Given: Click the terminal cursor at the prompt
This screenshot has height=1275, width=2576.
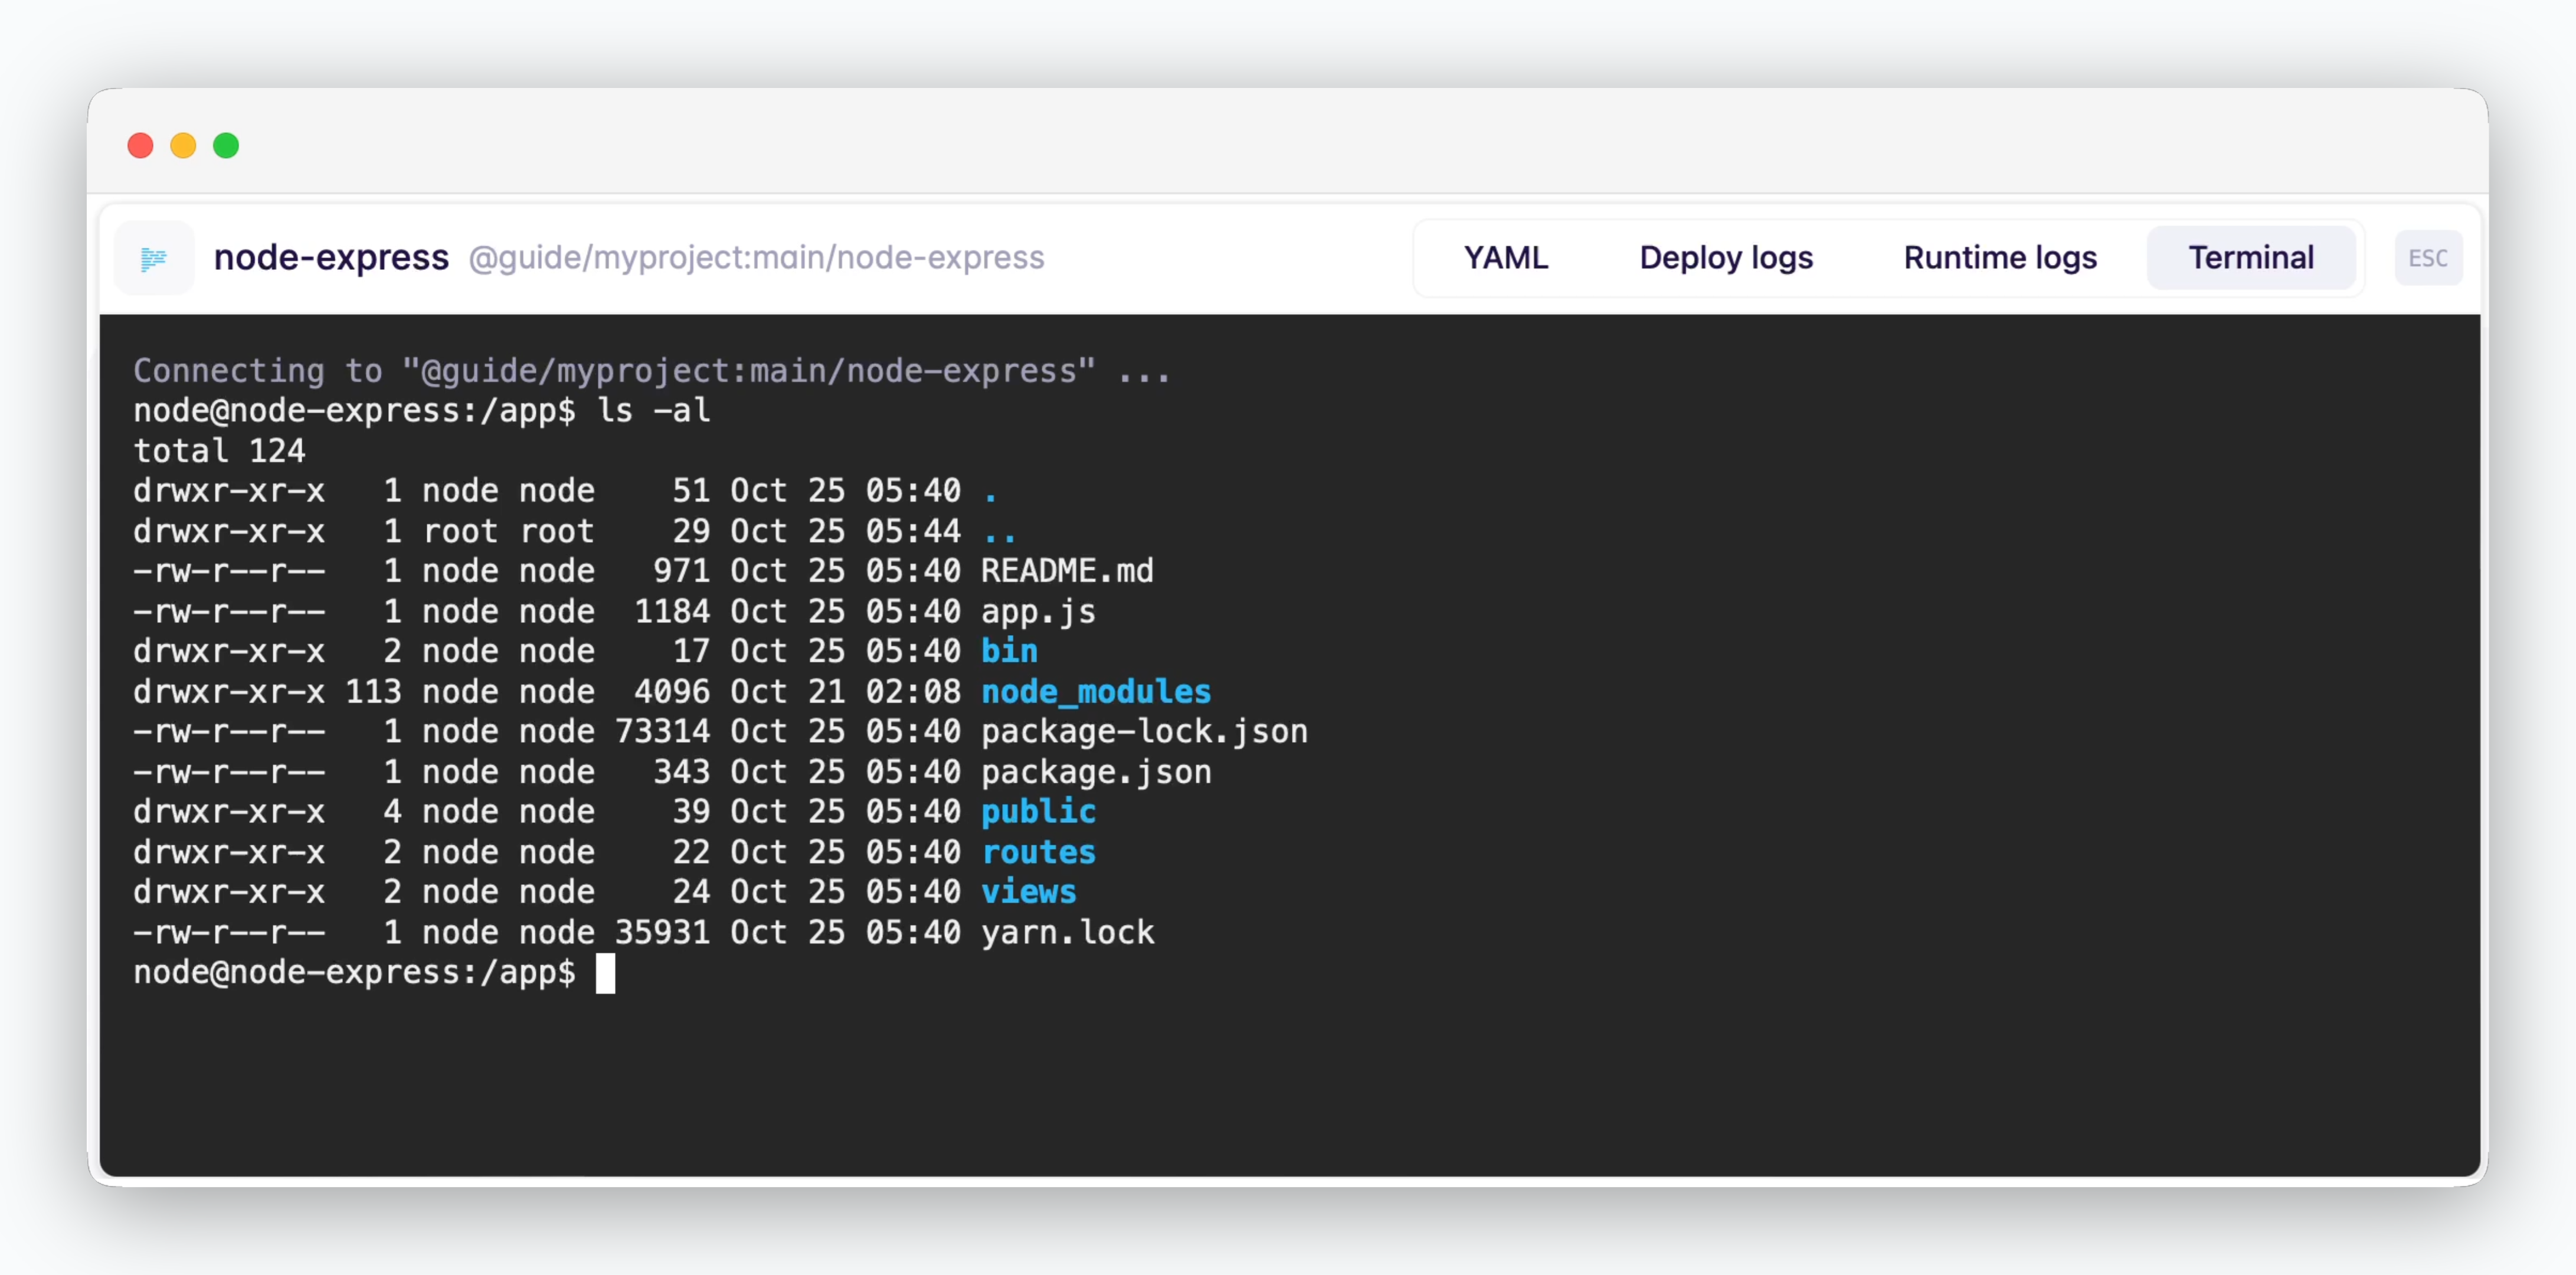Looking at the screenshot, I should tap(605, 973).
